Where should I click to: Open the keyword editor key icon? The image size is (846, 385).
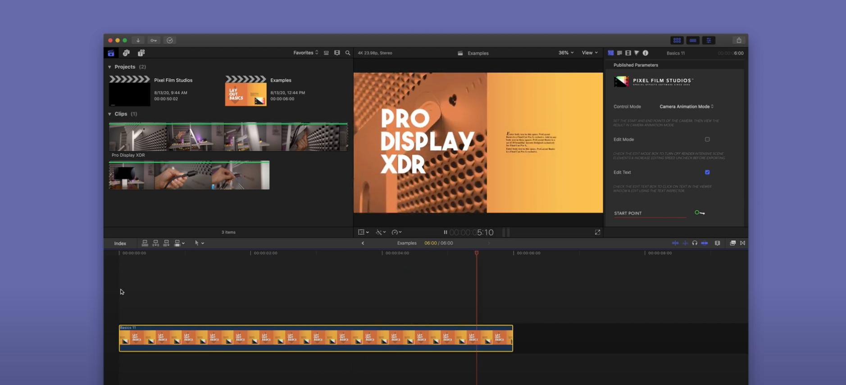pos(154,40)
